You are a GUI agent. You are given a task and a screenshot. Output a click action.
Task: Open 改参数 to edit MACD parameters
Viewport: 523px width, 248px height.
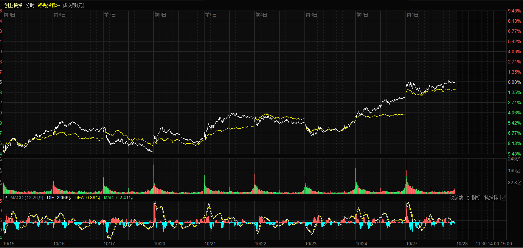click(456, 197)
